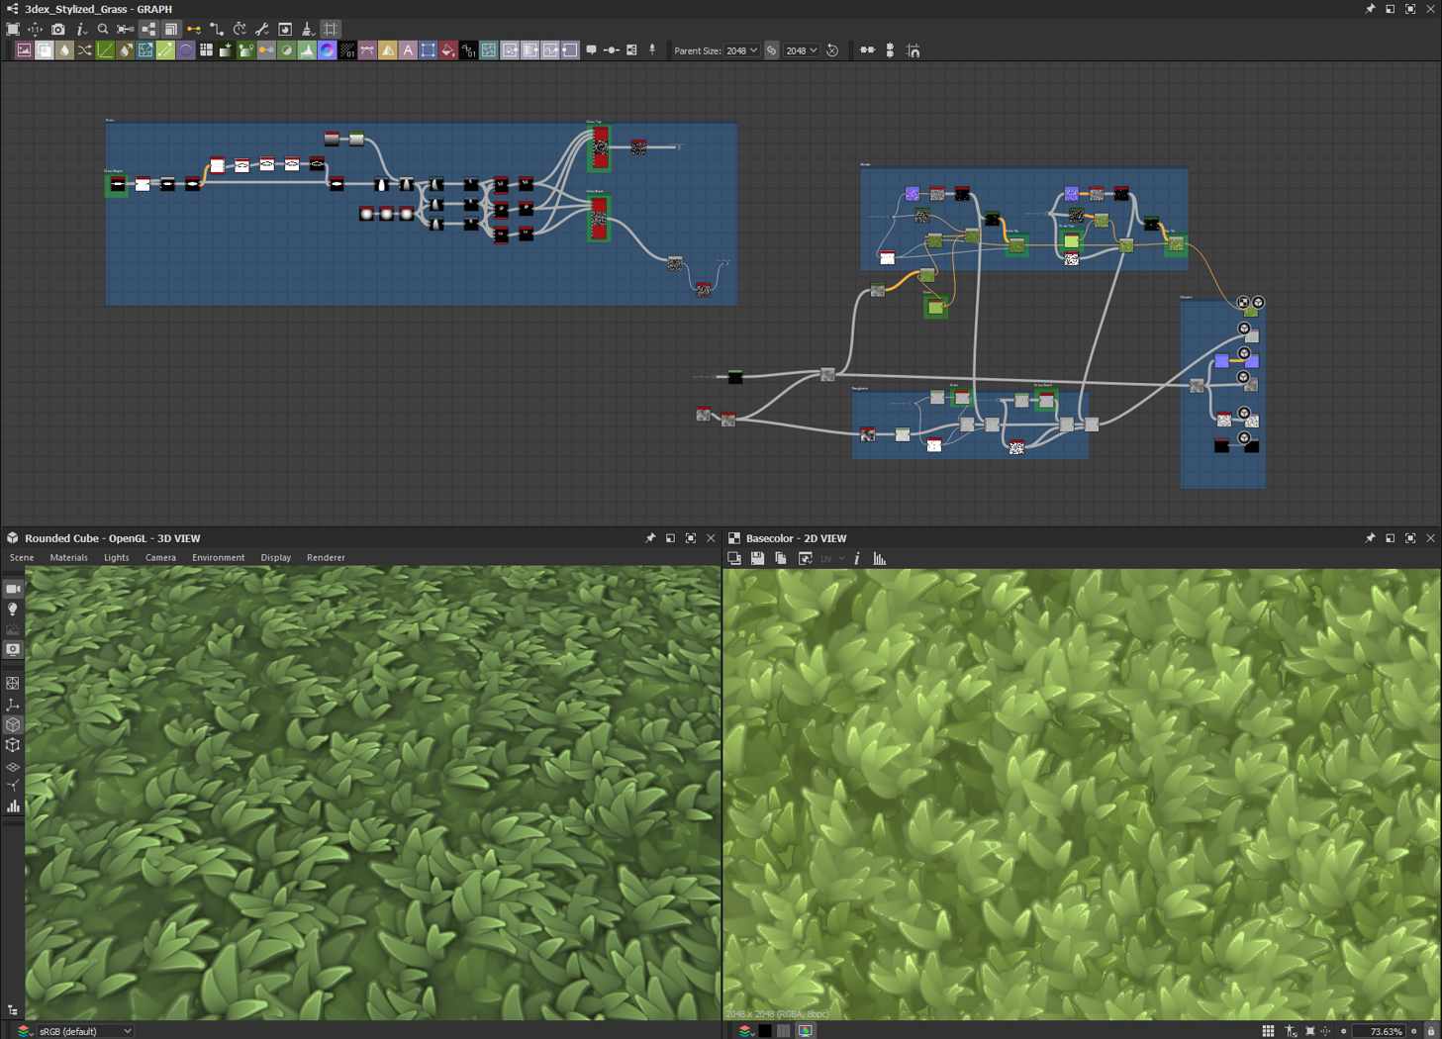Reset the parent size with the circular arrow
This screenshot has height=1039, width=1442.
pyautogui.click(x=832, y=50)
